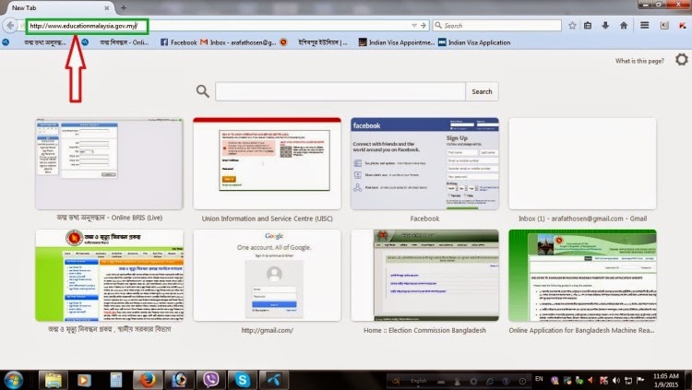Open Bangladesh Machine Readable Passport thumbnail

pyautogui.click(x=582, y=276)
